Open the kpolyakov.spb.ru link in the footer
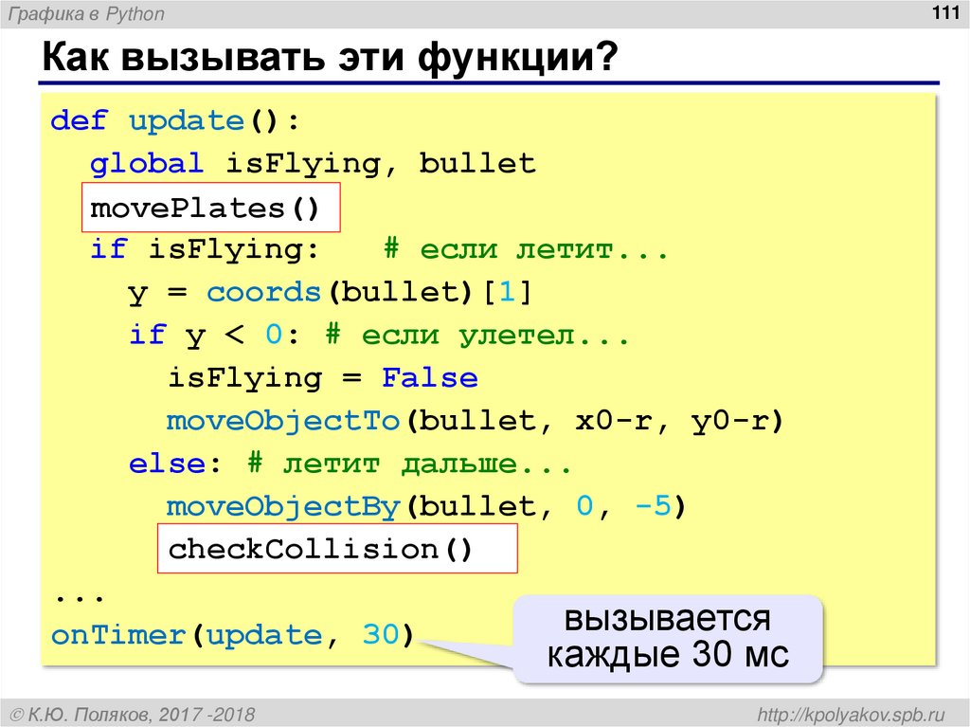The width and height of the screenshot is (970, 727). [x=852, y=714]
